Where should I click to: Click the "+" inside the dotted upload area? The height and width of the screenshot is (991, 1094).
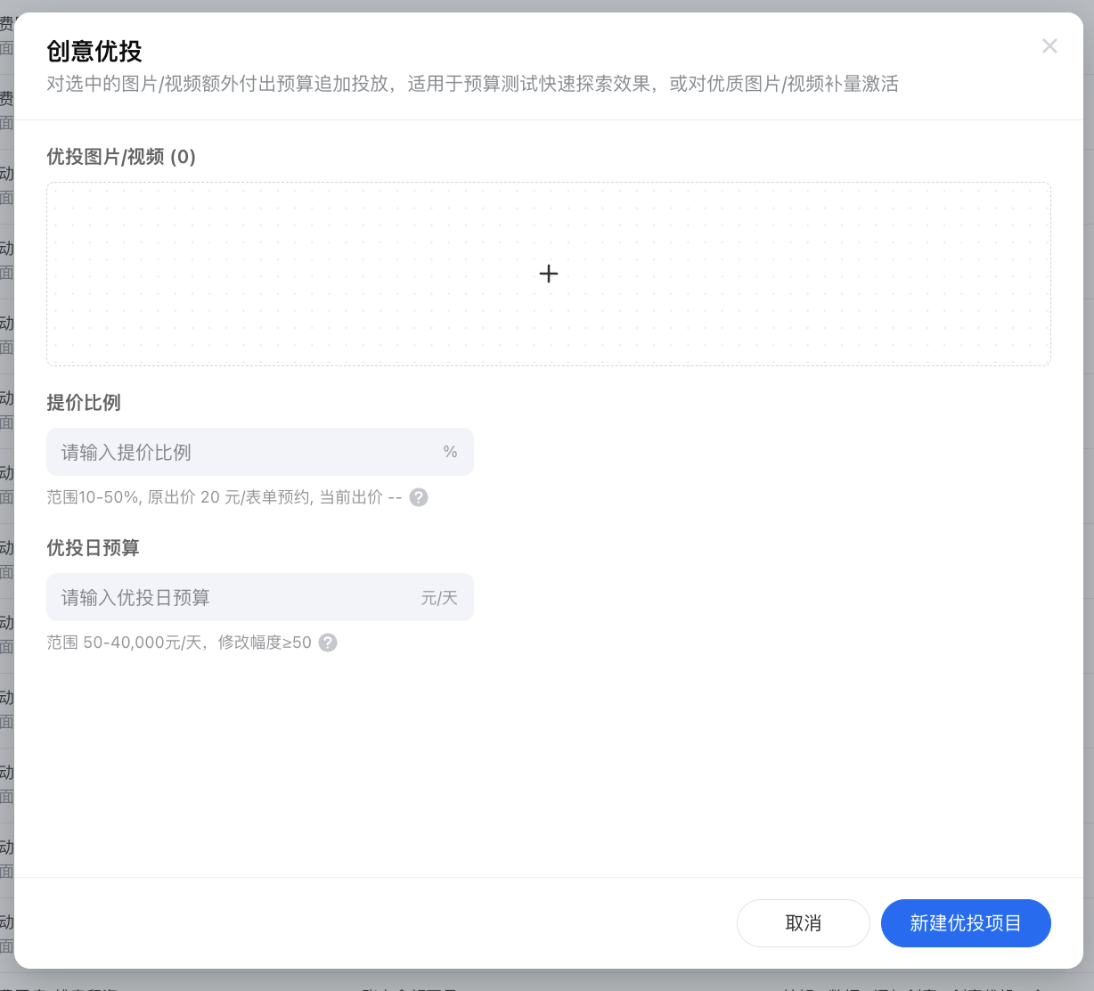click(548, 274)
